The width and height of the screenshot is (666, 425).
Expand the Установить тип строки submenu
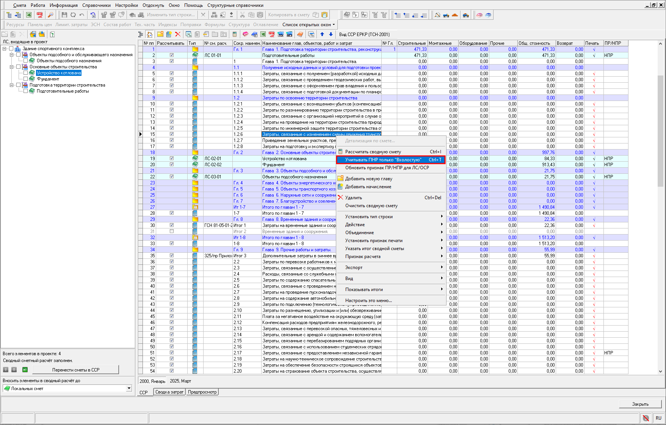click(391, 217)
